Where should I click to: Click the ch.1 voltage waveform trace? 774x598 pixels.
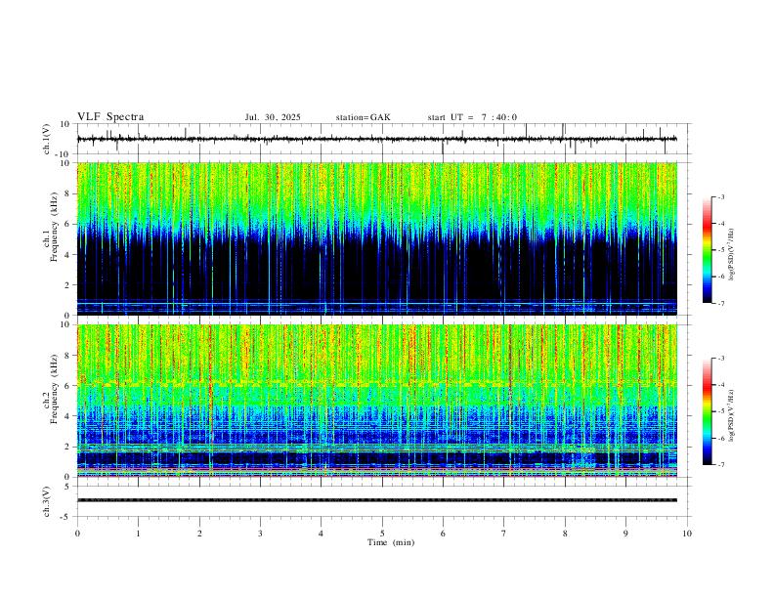click(377, 139)
